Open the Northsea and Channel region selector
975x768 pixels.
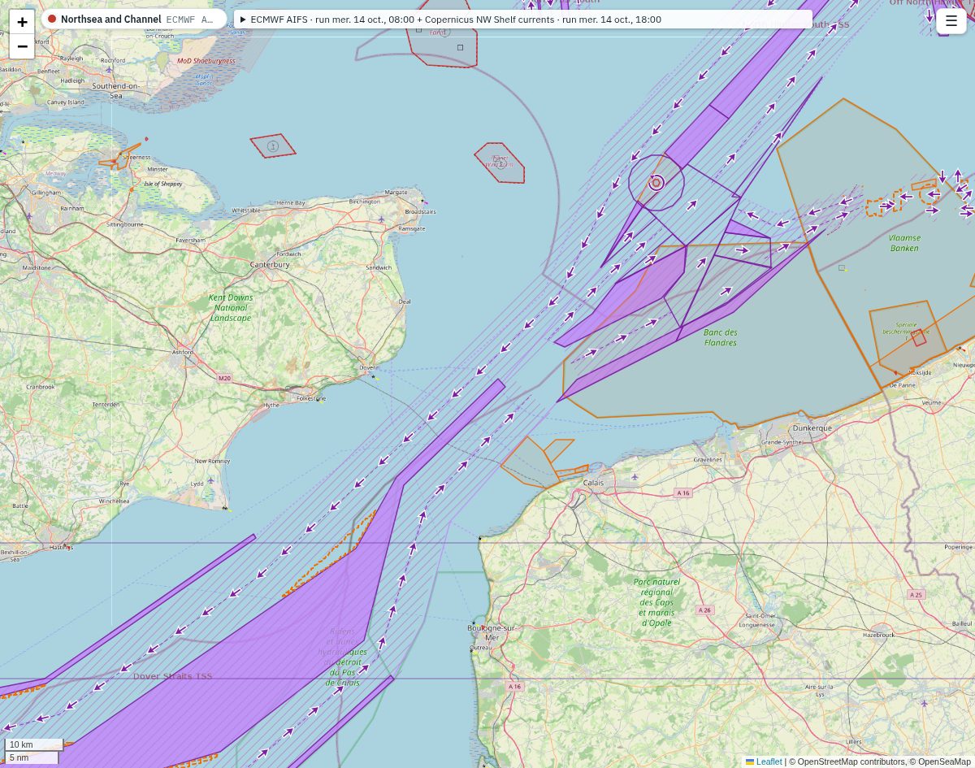(x=134, y=19)
